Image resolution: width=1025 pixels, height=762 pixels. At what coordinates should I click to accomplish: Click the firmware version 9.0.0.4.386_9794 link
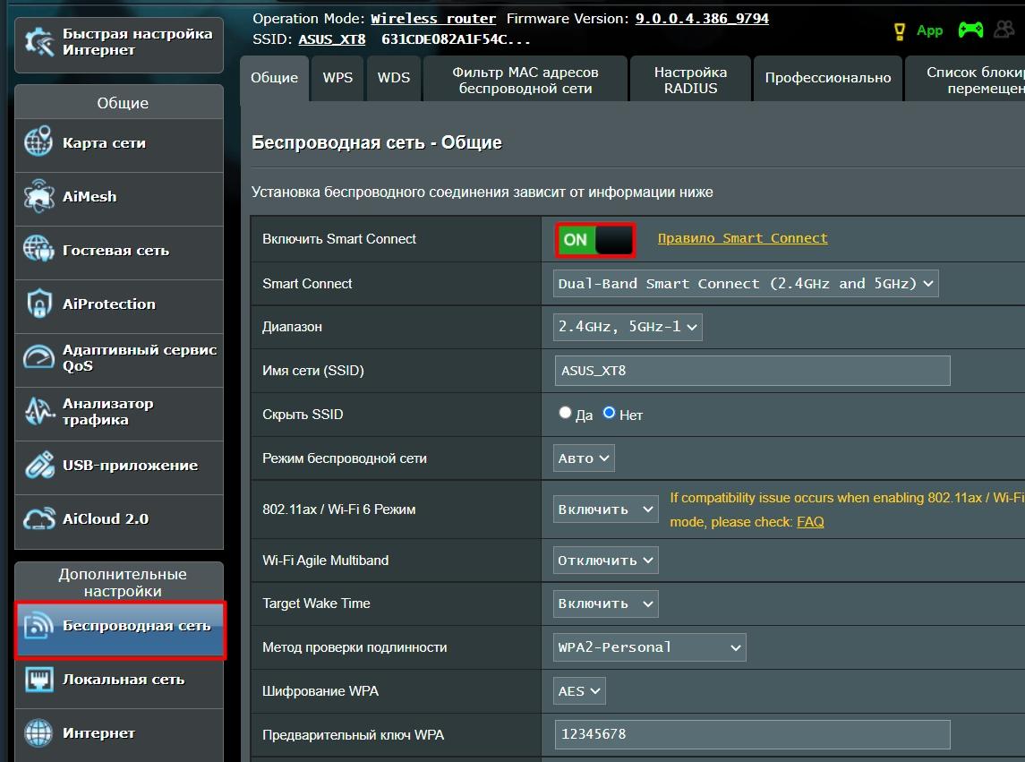click(702, 18)
